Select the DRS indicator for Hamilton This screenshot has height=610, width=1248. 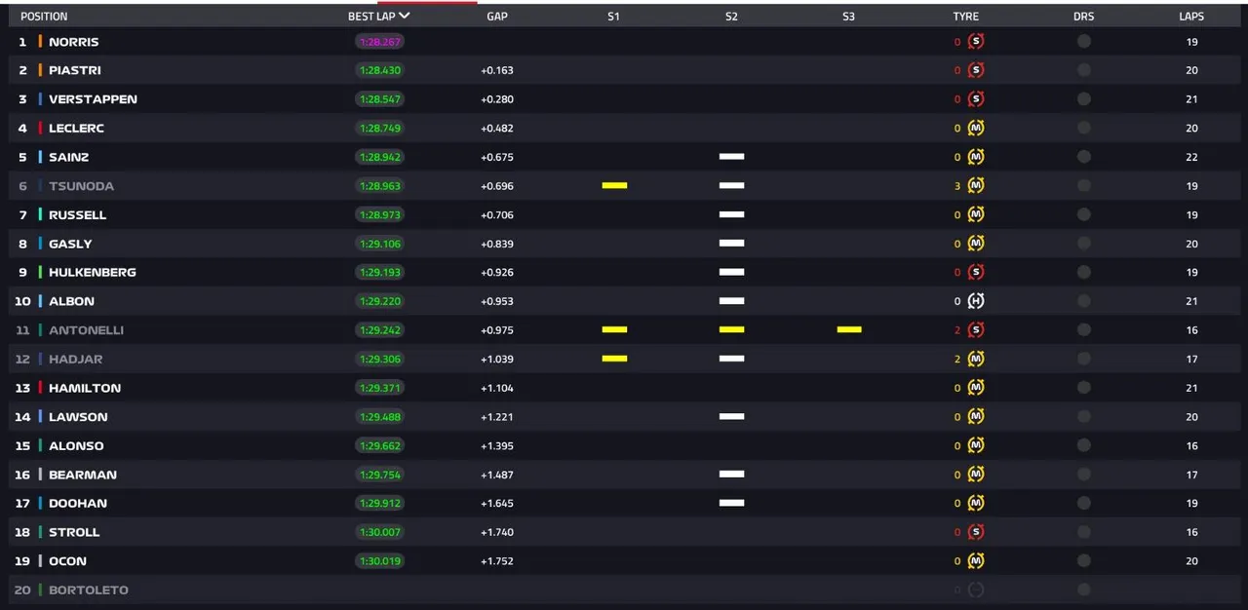pos(1084,388)
